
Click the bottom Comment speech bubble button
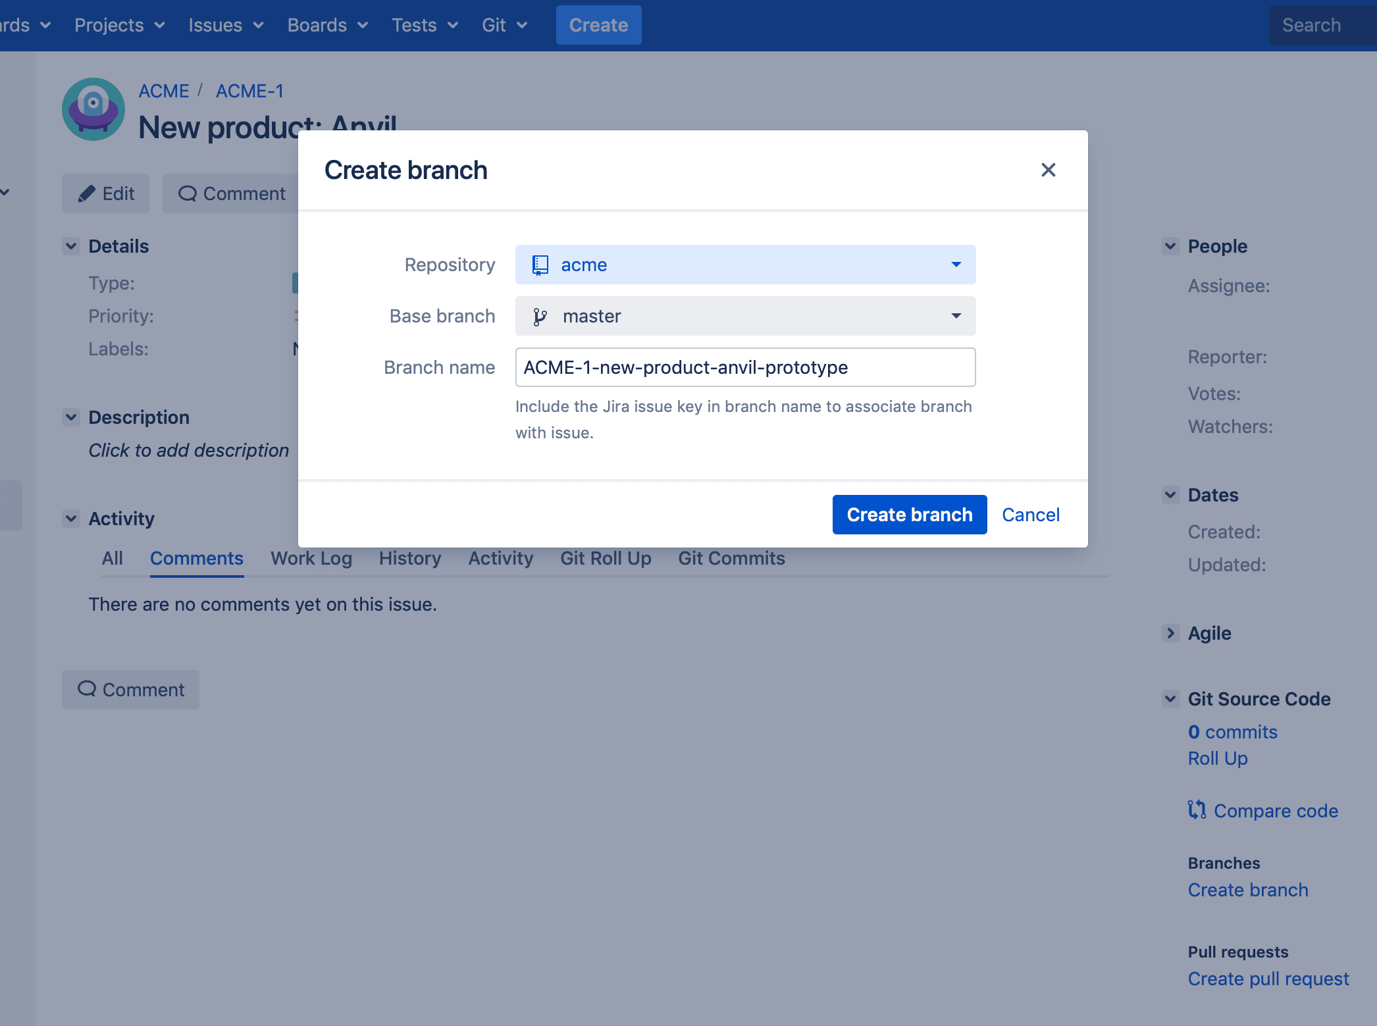130,690
